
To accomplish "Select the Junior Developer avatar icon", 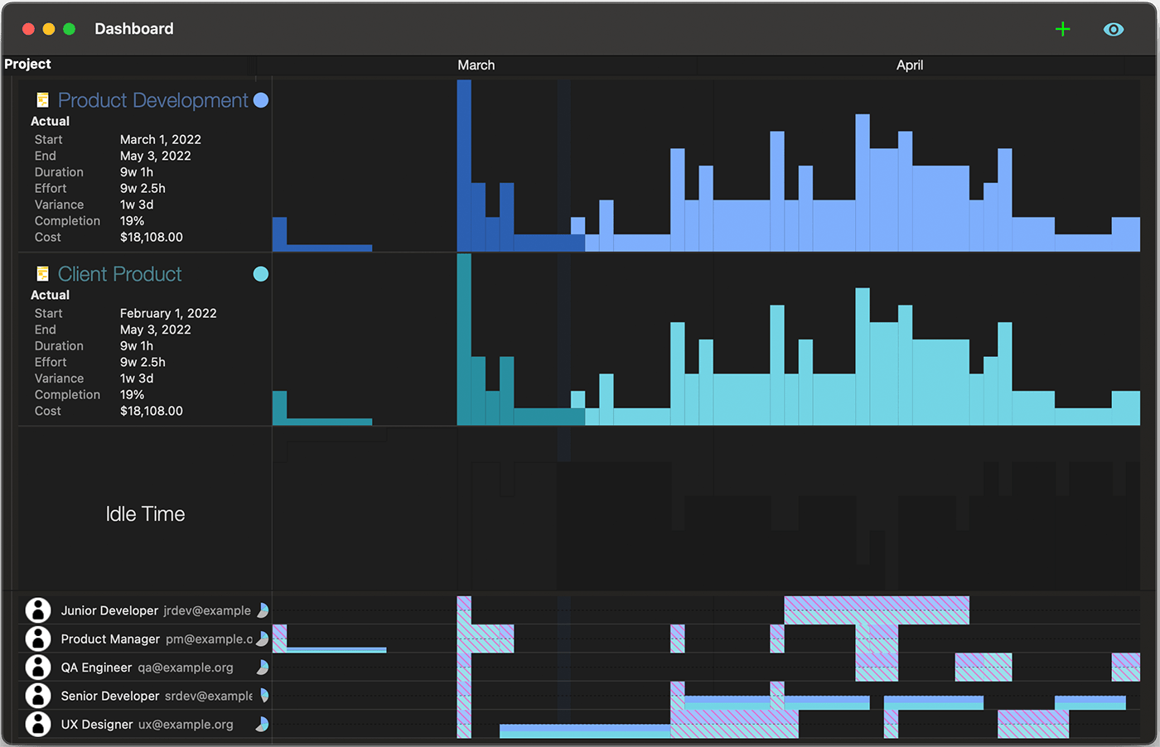I will coord(38,610).
